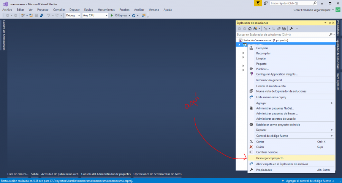Click the feedback icon beside Quick Launch
Viewport: 342px width, 183px height.
(x=266, y=3)
